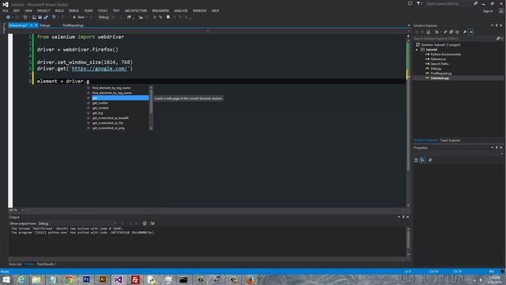
Task: Click the Sign in link
Action: pos(488,11)
